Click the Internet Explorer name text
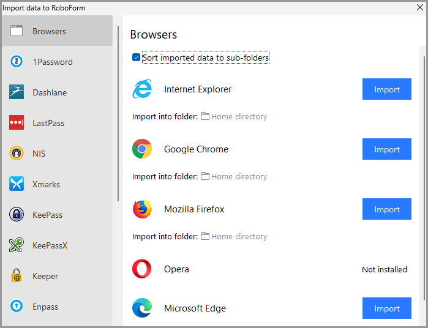Screen dimensions: 428x328 [x=198, y=89]
